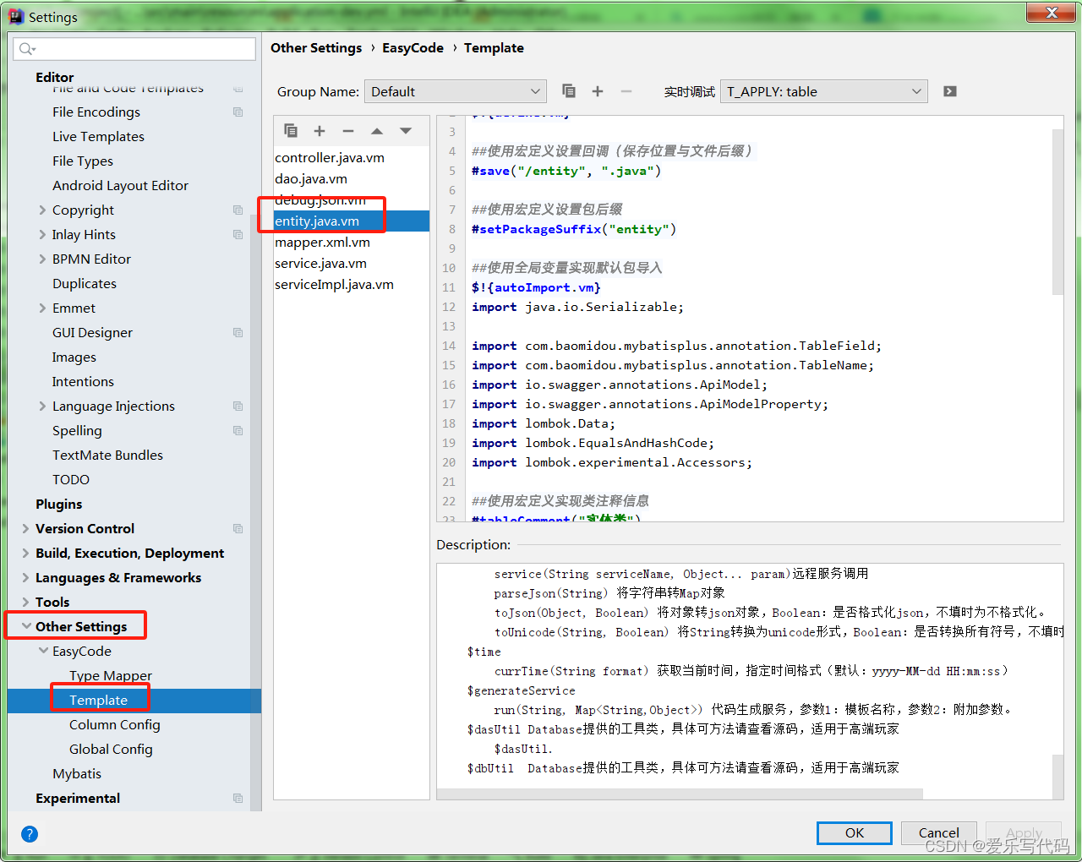This screenshot has width=1082, height=862.
Task: Run the real-time debug arrow icon
Action: point(950,91)
